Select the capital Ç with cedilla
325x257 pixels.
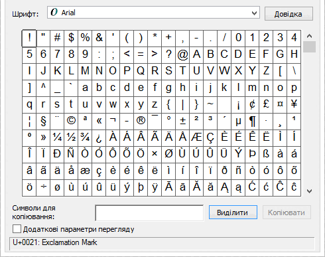pyautogui.click(x=210, y=137)
